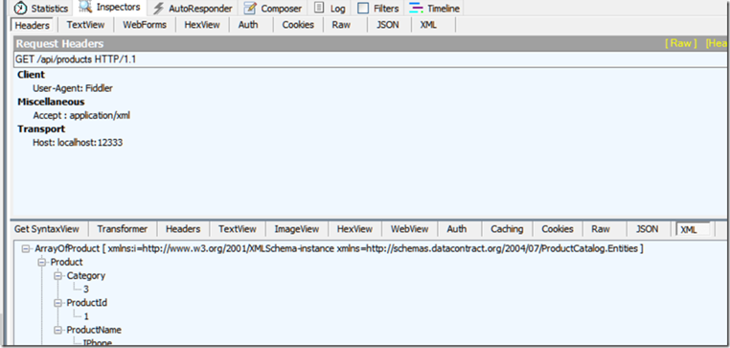This screenshot has height=348, width=730.
Task: Switch to the response Raw tab
Action: coord(601,229)
